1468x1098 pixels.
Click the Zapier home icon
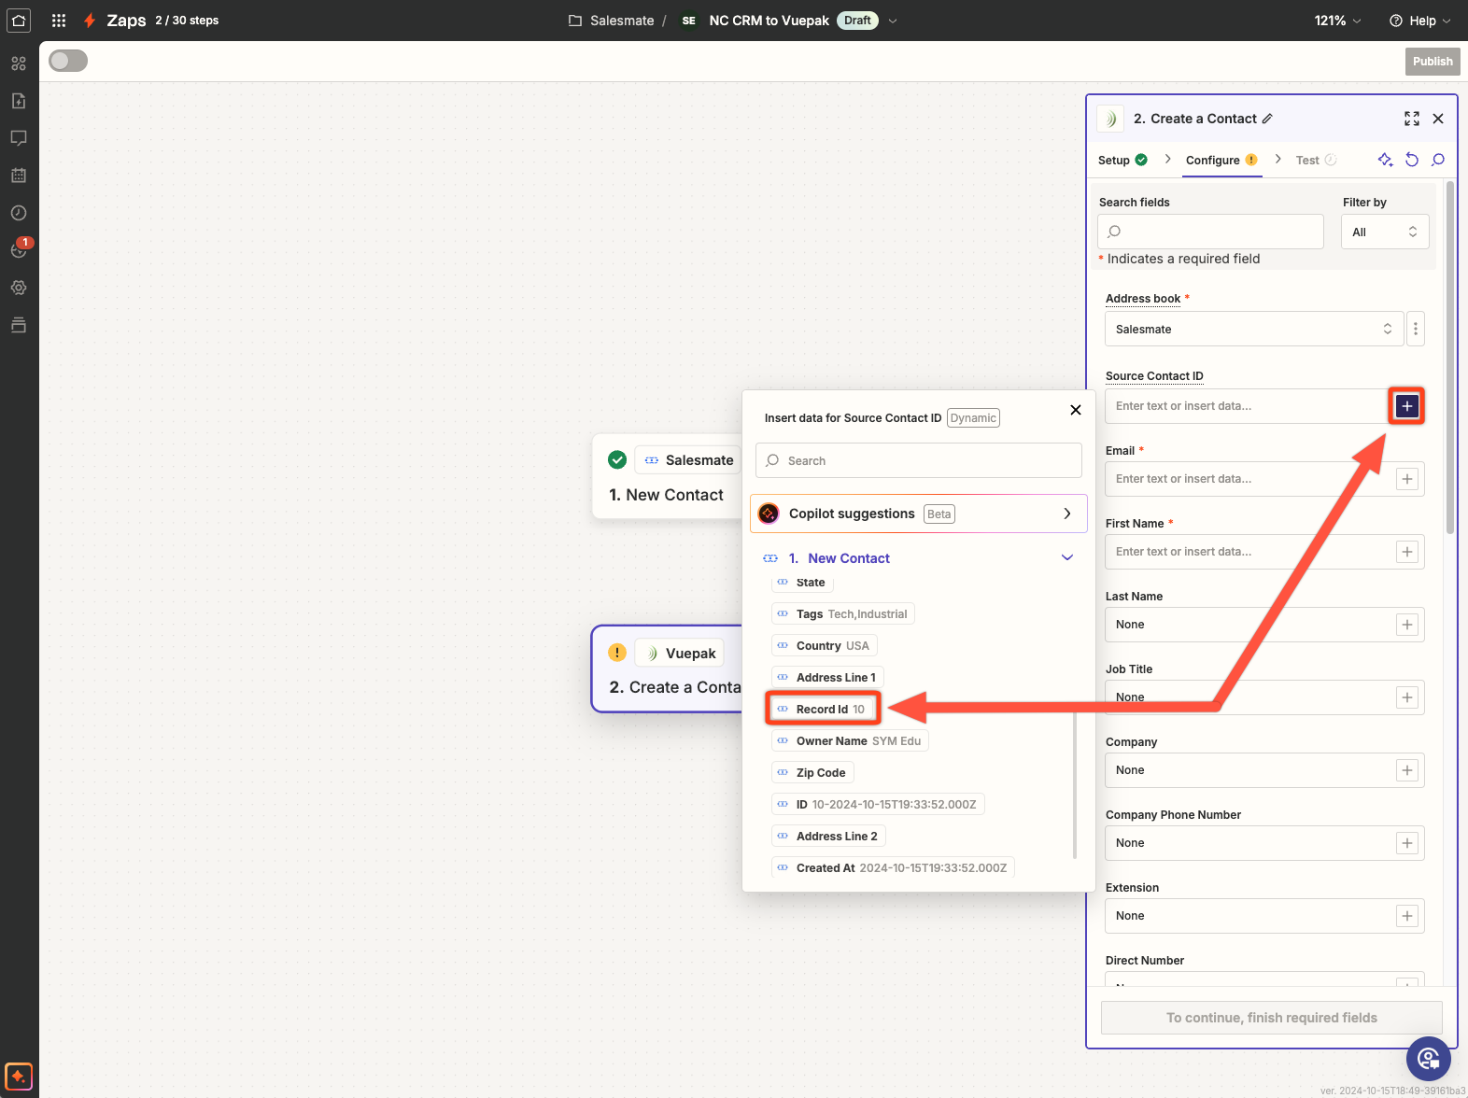19,20
